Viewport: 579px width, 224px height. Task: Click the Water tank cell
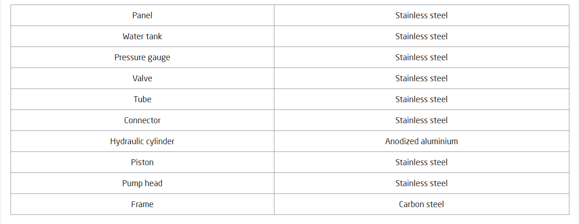pos(142,36)
